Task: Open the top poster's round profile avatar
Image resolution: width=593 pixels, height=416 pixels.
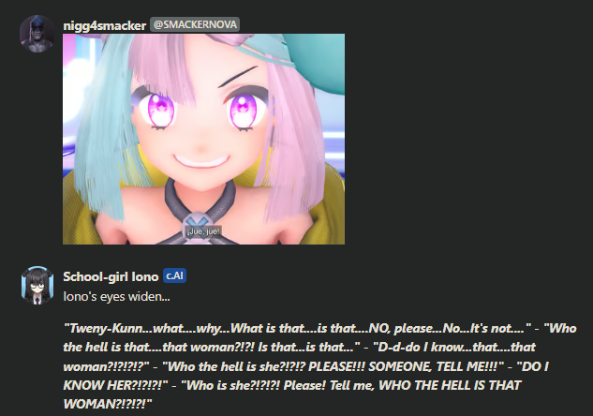Action: click(x=37, y=34)
